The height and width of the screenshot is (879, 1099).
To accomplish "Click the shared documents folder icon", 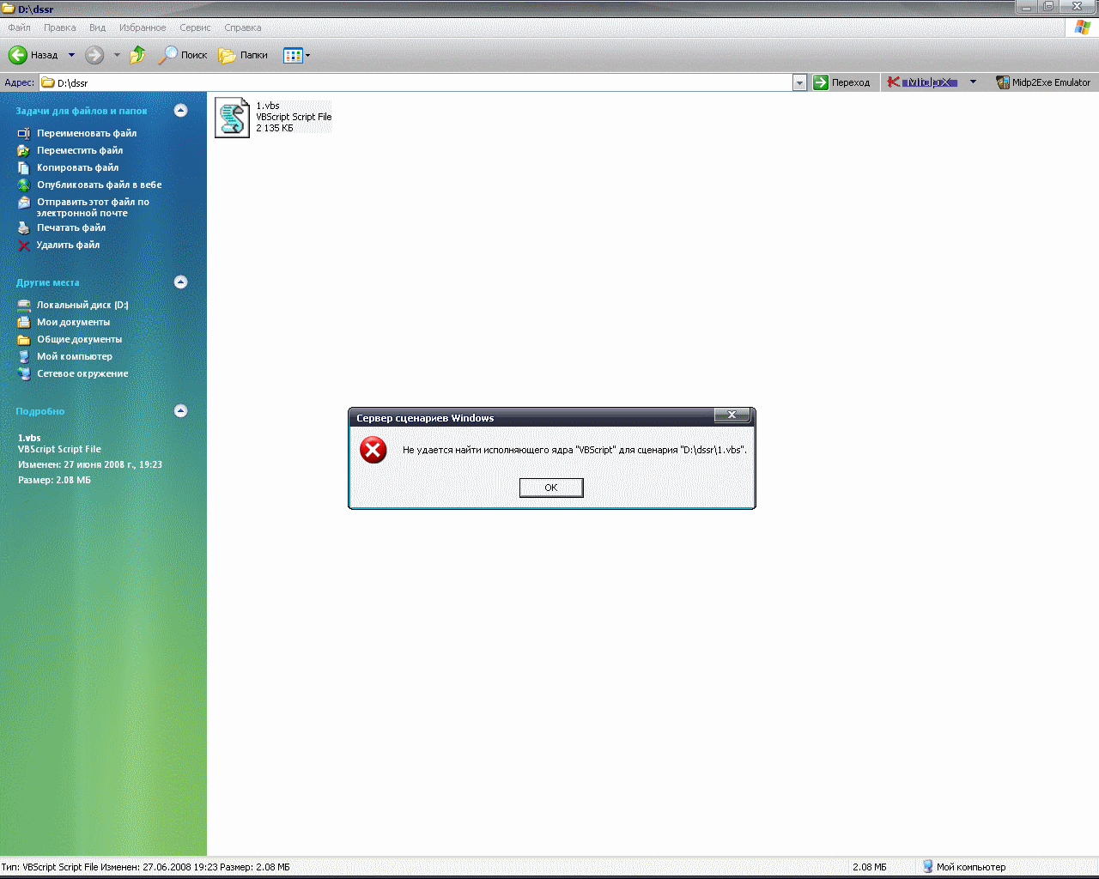I will [x=24, y=339].
